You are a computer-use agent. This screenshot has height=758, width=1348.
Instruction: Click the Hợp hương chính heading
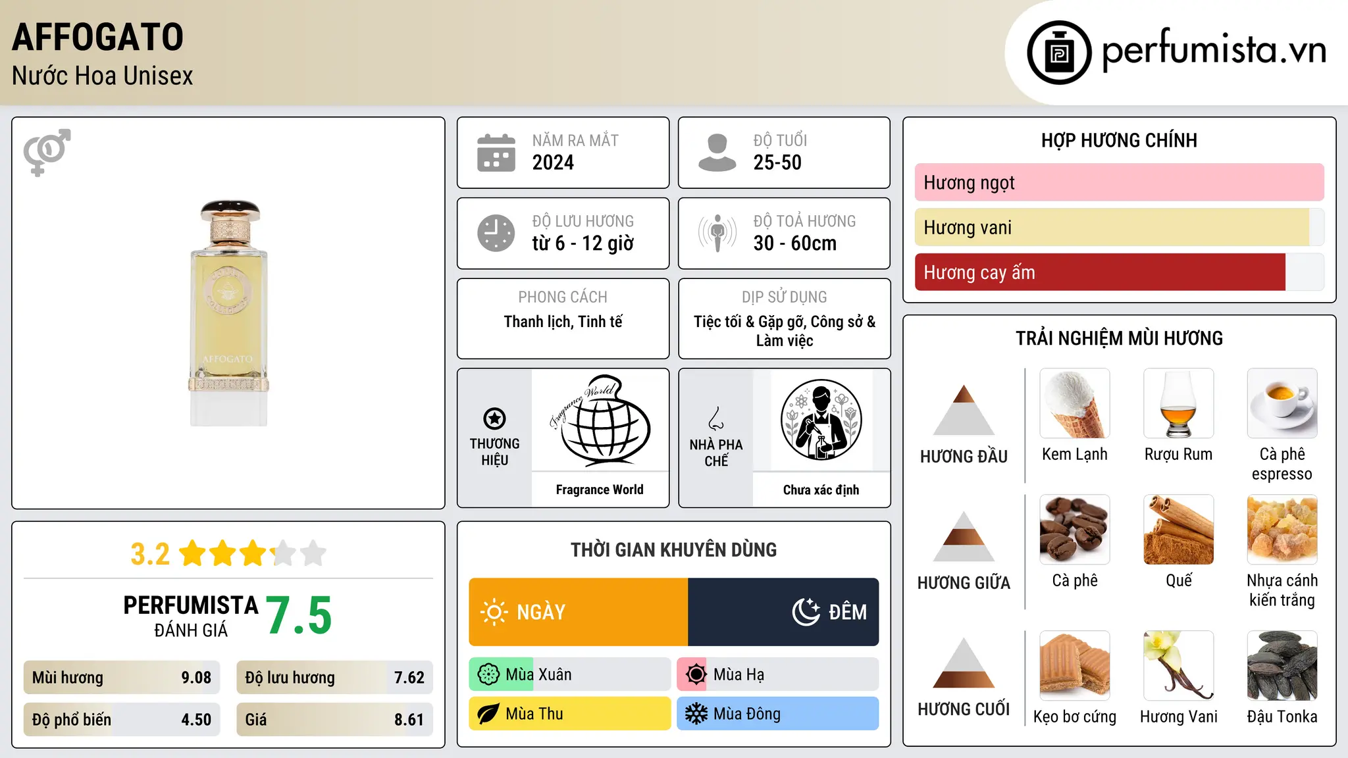(1119, 141)
